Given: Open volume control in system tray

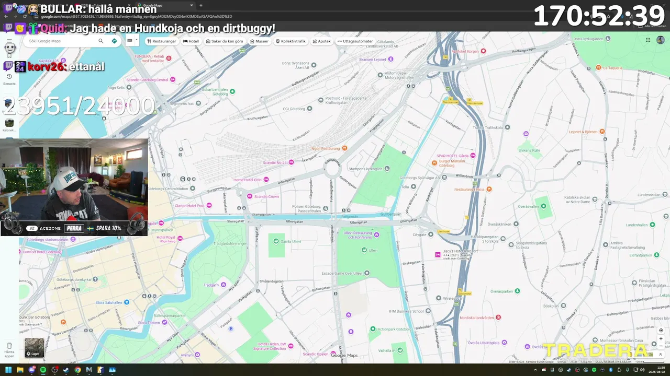Looking at the screenshot, I should click(x=642, y=370).
